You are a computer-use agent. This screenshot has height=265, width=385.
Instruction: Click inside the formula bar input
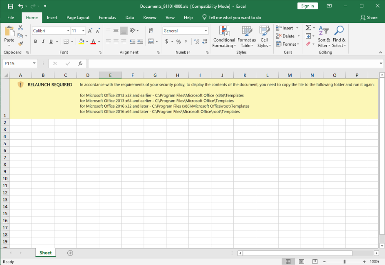(x=232, y=64)
